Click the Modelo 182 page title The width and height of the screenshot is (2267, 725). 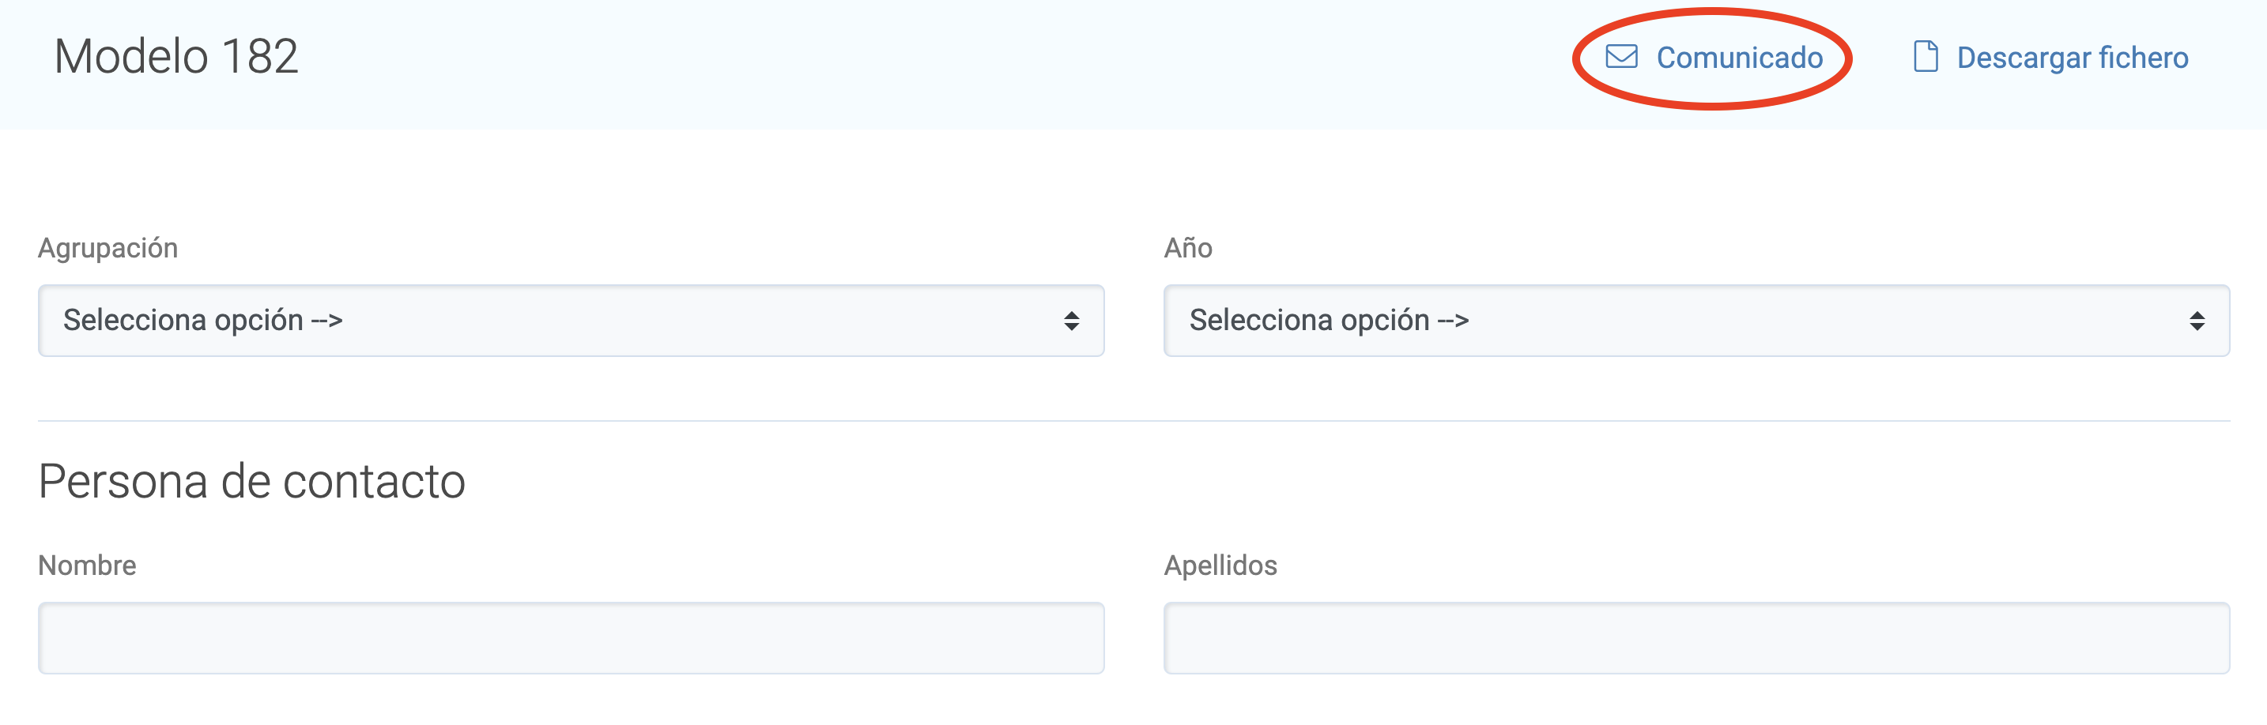(176, 57)
